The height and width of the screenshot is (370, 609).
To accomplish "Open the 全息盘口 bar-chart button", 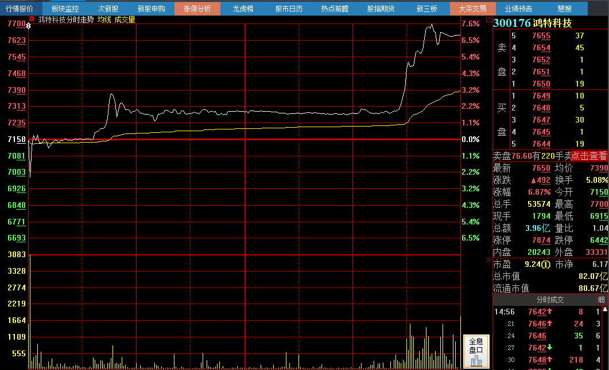I will 476,352.
